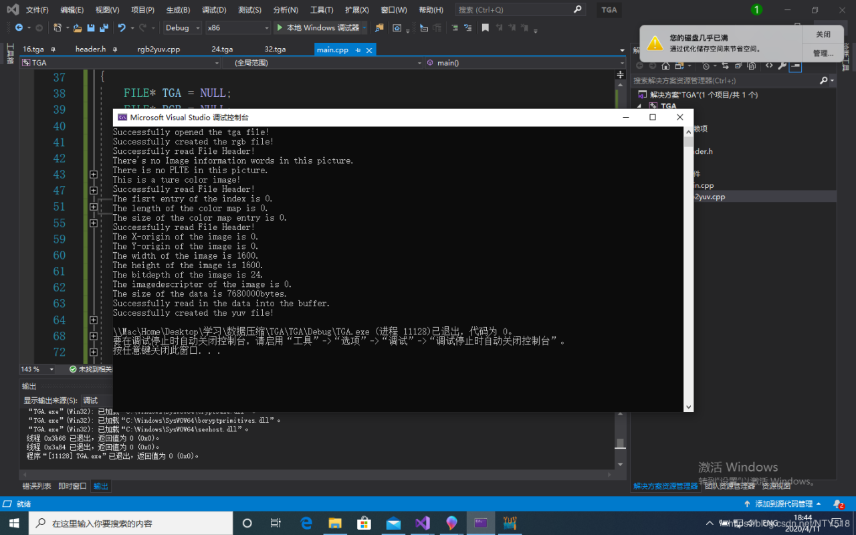Open the 全局范围 scope dropdown
This screenshot has width=856, height=535.
322,63
